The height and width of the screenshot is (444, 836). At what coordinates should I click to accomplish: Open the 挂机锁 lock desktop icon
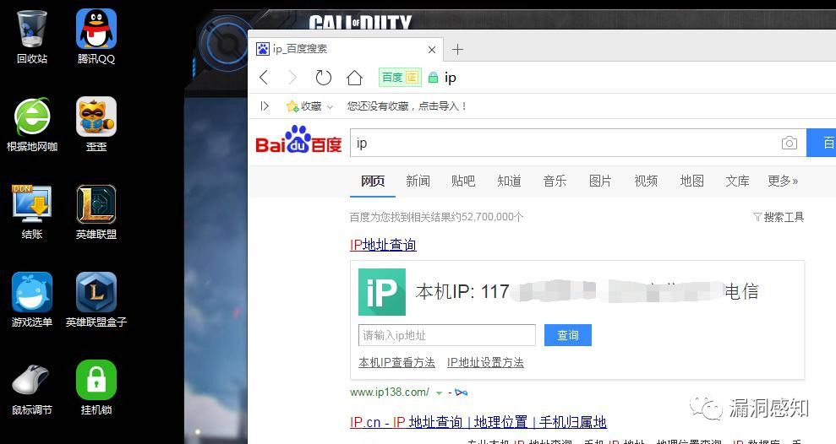[96, 387]
